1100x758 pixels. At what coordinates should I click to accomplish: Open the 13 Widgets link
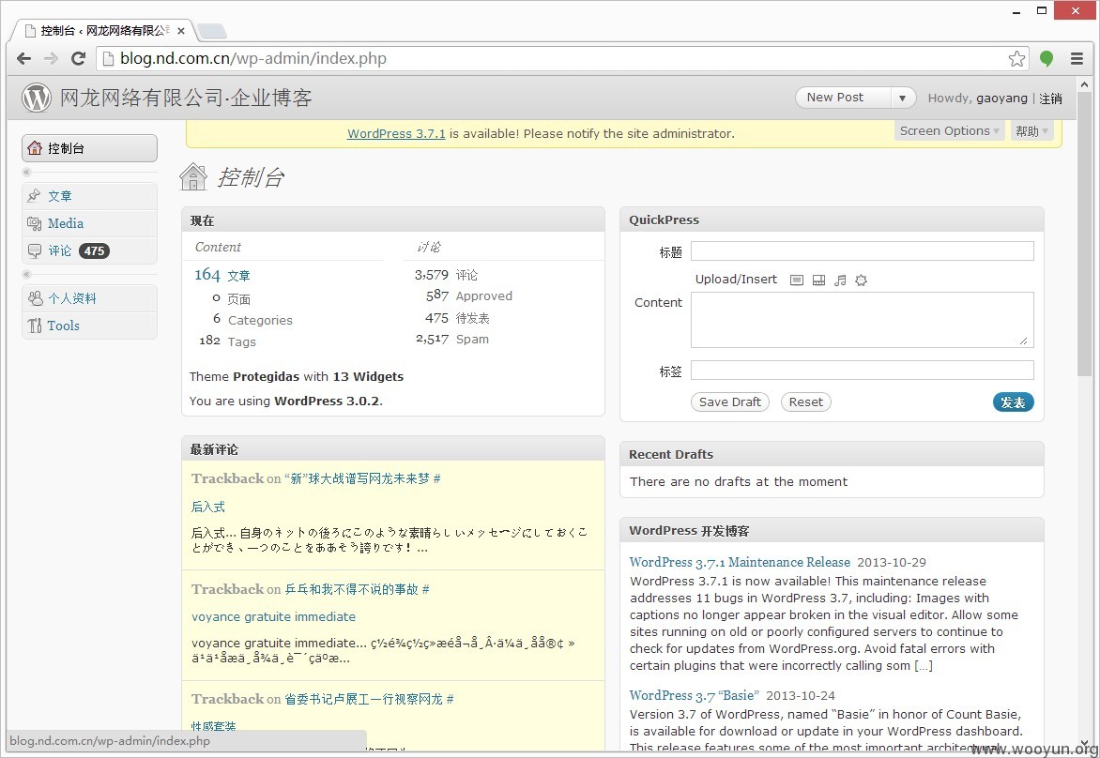(368, 376)
